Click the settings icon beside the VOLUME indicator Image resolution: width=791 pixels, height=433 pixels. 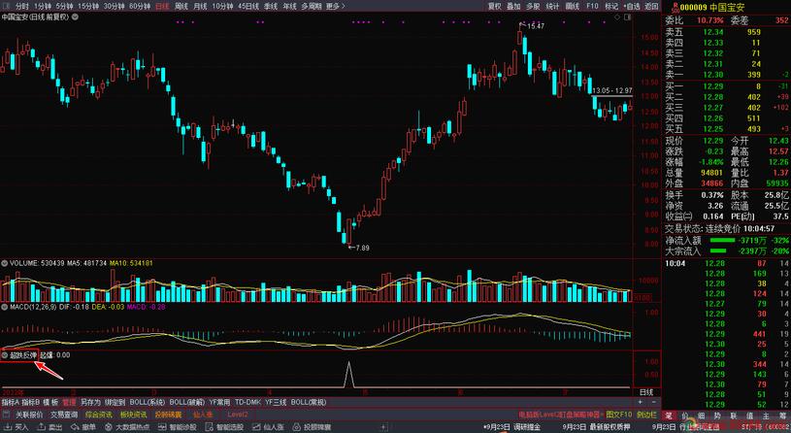pyautogui.click(x=5, y=263)
